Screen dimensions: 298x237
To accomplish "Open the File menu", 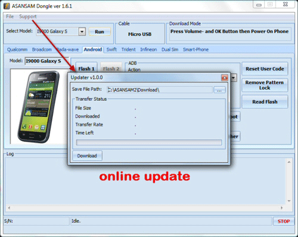I will tap(10, 17).
